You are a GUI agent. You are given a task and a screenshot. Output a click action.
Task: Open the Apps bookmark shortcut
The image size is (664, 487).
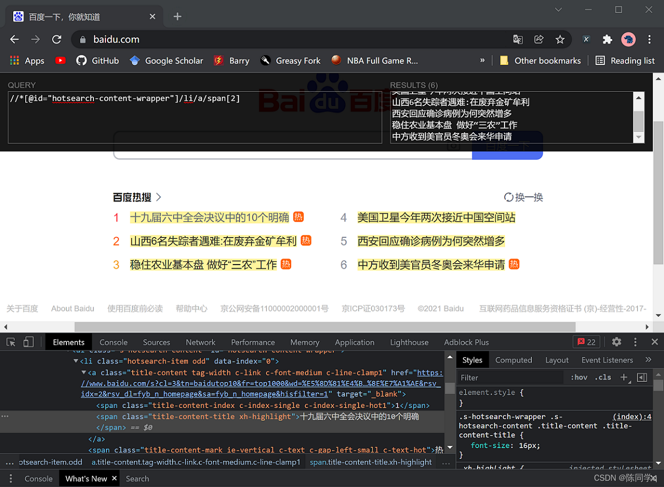point(27,61)
